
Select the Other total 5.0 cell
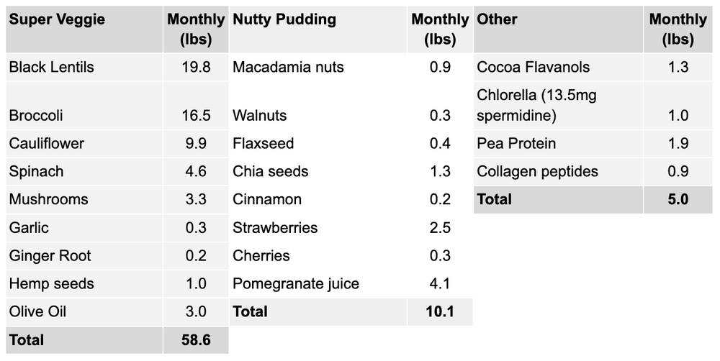point(678,199)
